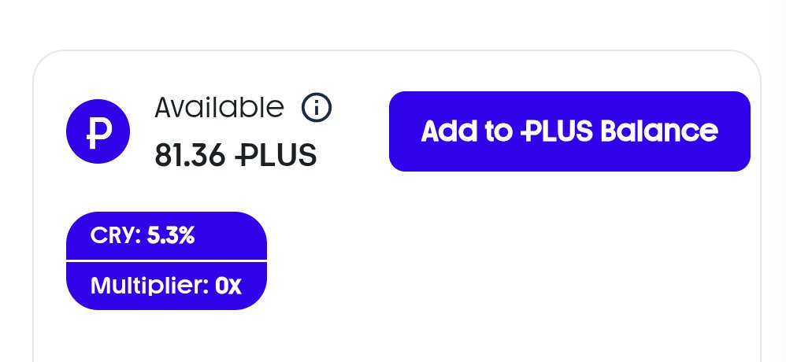Click the Add to PLUS Balance button
The image size is (786, 362).
pos(569,131)
